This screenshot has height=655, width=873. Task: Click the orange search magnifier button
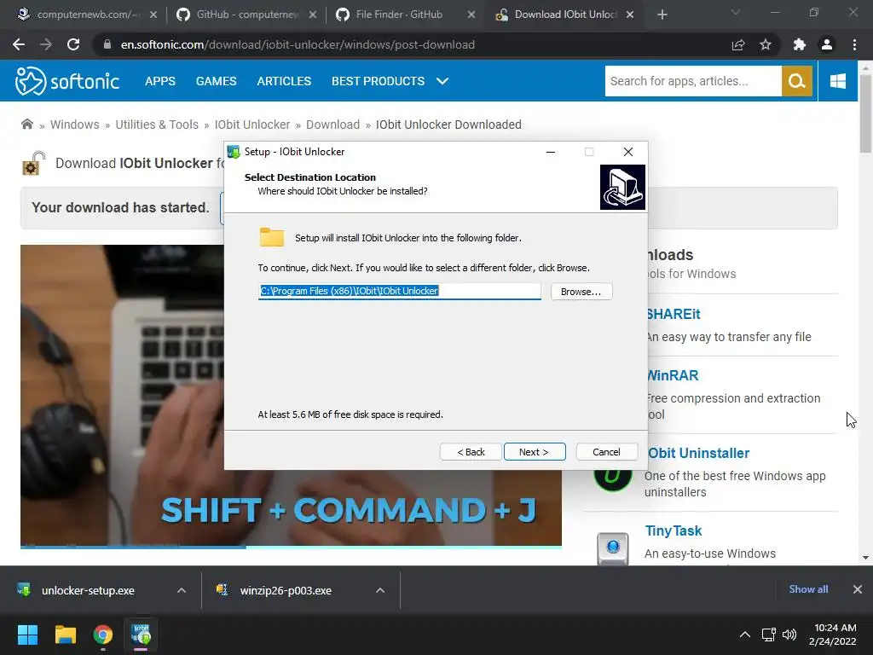(797, 81)
